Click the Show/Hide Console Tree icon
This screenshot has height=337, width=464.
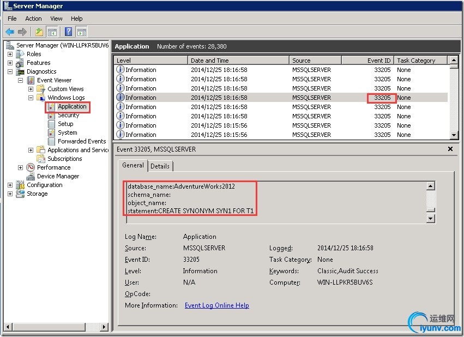click(x=52, y=32)
